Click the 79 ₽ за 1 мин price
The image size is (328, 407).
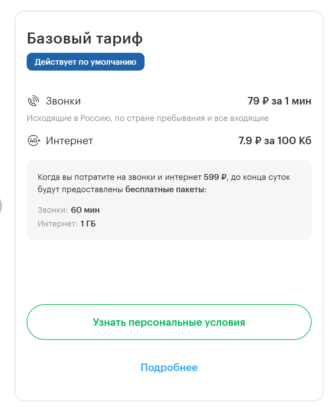[279, 101]
